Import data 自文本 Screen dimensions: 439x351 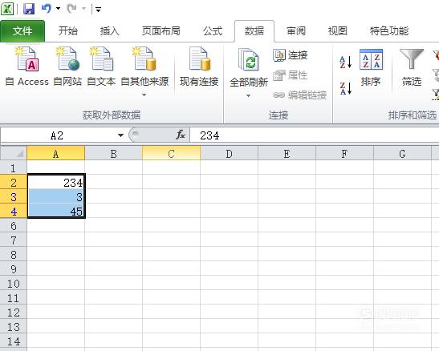coord(101,67)
